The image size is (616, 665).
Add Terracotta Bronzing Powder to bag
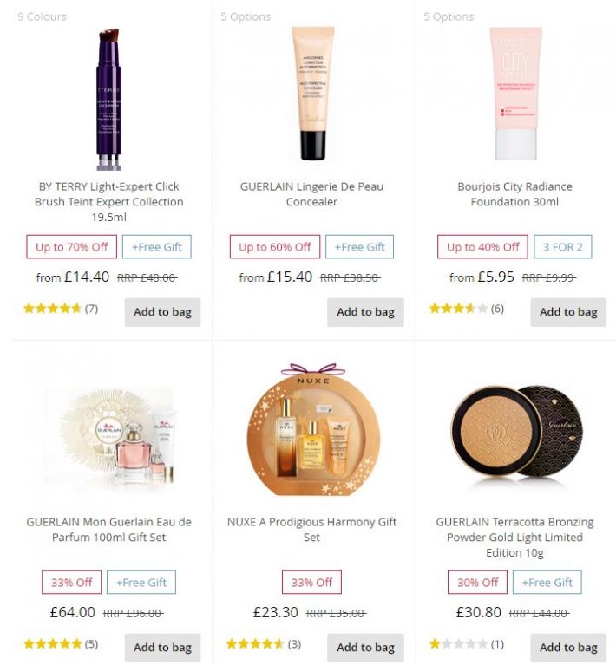[x=568, y=648]
